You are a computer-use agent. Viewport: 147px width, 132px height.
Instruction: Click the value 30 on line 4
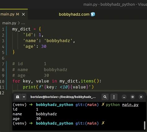point(44,46)
